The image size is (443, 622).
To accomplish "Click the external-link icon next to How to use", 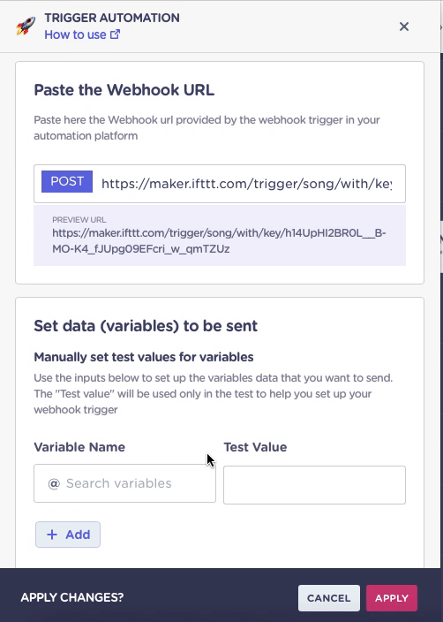I will click(115, 34).
